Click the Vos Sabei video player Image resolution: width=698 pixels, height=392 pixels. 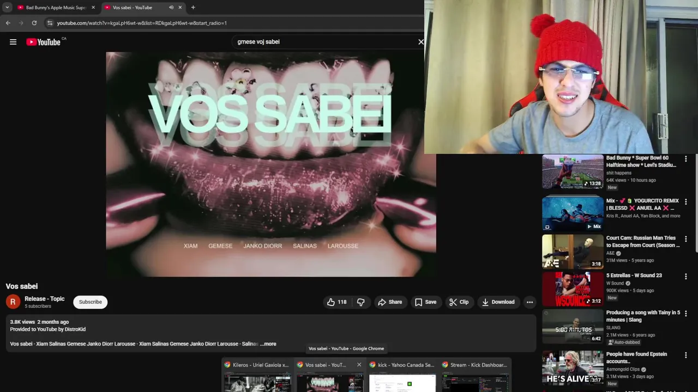point(271,164)
